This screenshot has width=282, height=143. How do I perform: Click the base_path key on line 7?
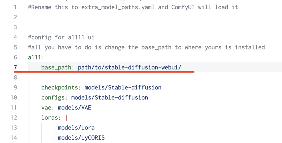point(56,67)
